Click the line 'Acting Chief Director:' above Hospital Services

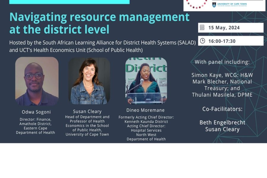pyautogui.click(x=146, y=126)
